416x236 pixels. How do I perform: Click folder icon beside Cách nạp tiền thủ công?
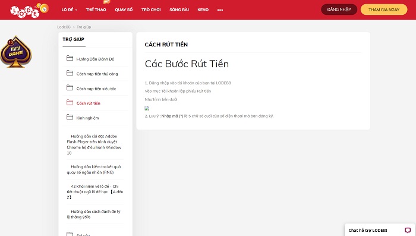(70, 73)
